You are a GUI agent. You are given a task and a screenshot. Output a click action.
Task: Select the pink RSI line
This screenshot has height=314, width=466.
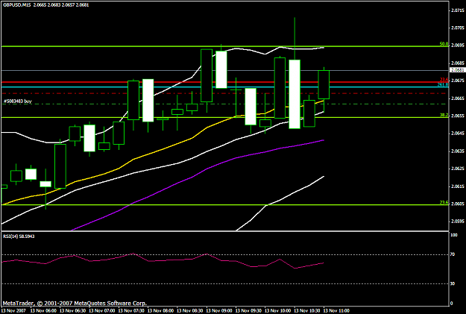163,261
